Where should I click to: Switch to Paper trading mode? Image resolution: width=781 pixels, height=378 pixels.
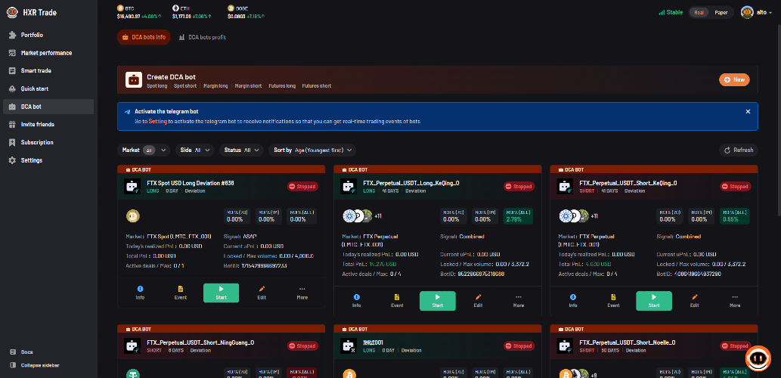click(x=721, y=12)
